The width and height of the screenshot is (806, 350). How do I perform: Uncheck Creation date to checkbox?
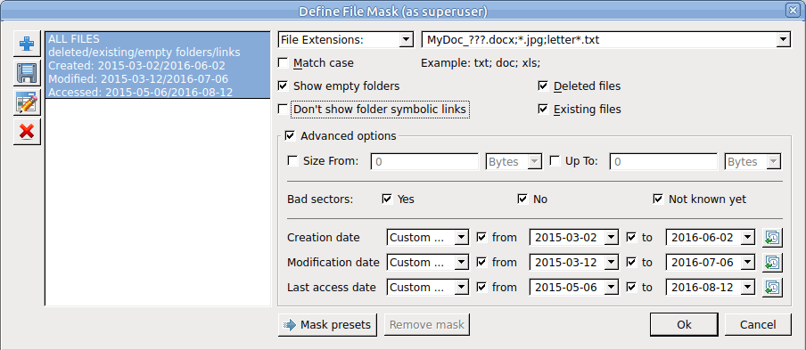click(631, 237)
